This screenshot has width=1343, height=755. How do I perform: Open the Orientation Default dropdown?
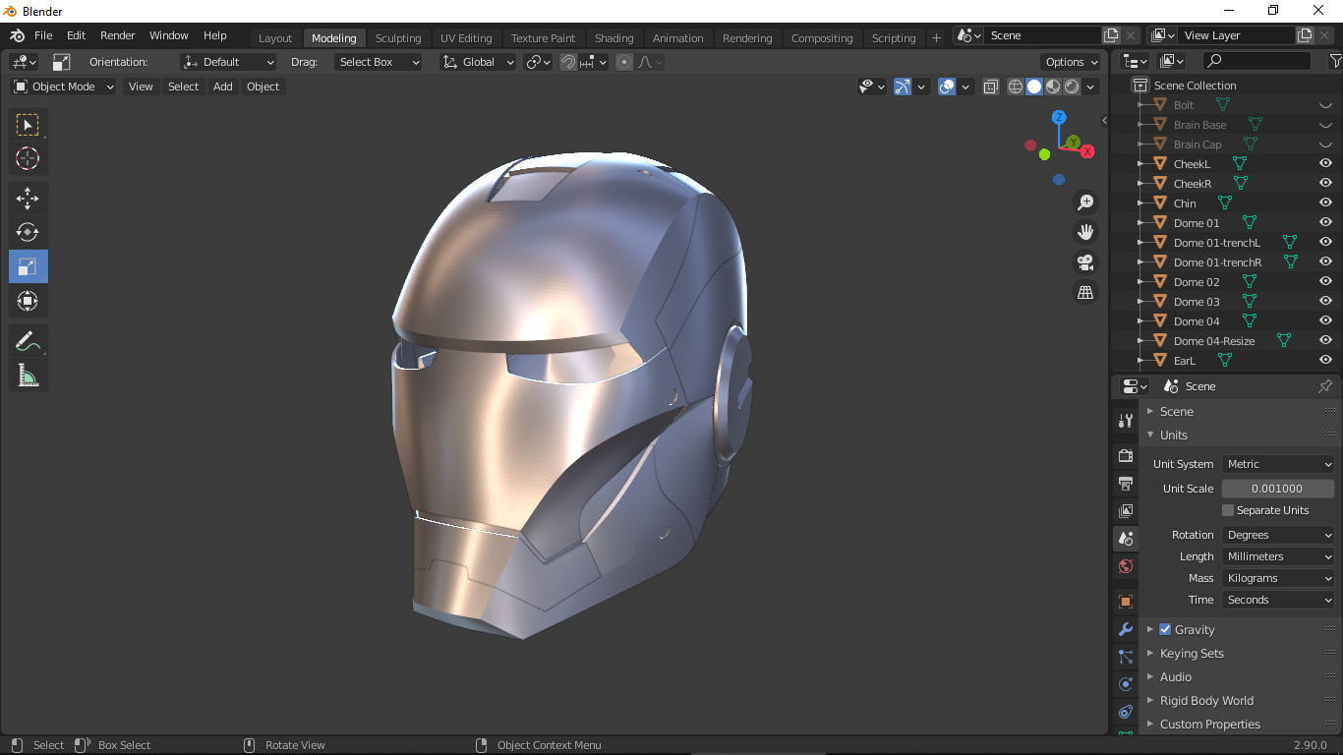tap(228, 62)
